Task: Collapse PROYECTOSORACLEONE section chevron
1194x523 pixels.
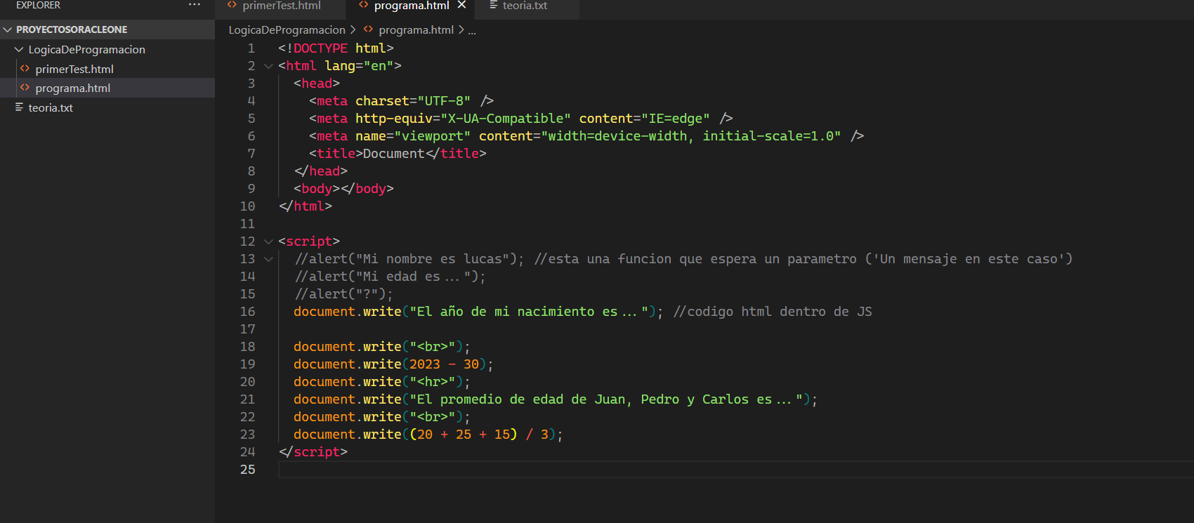Action: [8, 29]
